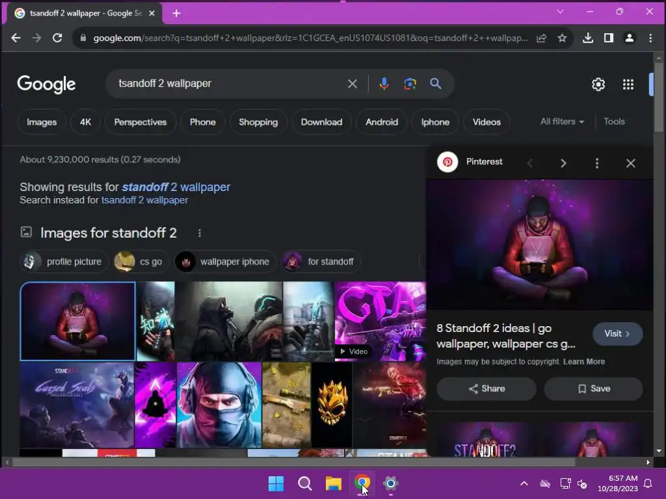Close the tsandoff 2 wallpaper tab
666x499 pixels.
pyautogui.click(x=152, y=13)
